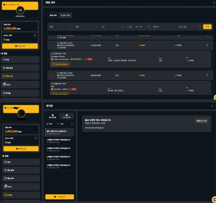Open the first filter dropdown in the bet filter bar

pos(61,27)
